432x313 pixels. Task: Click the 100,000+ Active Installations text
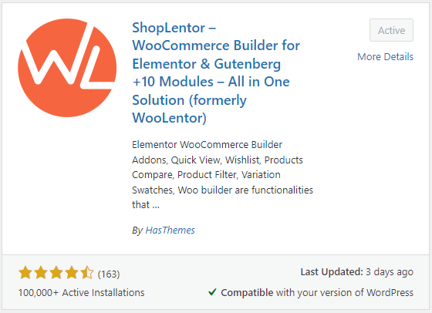click(x=81, y=293)
